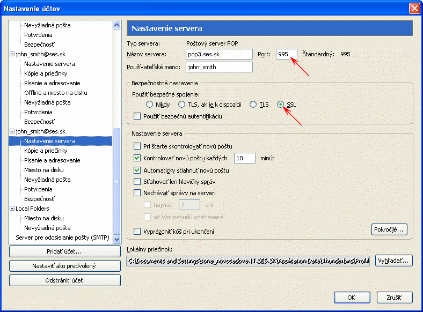Collapse the first john_smith@ses.sk account node
Image resolution: width=423 pixels, height=312 pixels.
[x=12, y=54]
